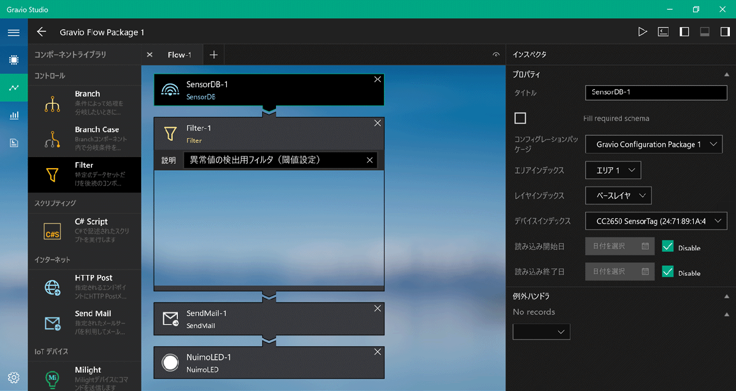Pick a date for 読み込み開始日
The image size is (736, 391).
click(x=620, y=246)
